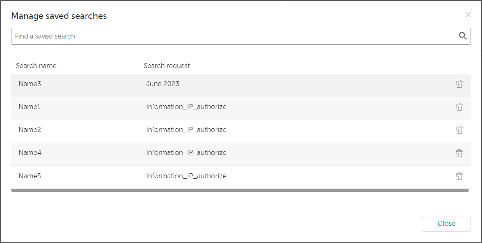Click the Manage saved searches title
482x243 pixels.
(x=59, y=16)
